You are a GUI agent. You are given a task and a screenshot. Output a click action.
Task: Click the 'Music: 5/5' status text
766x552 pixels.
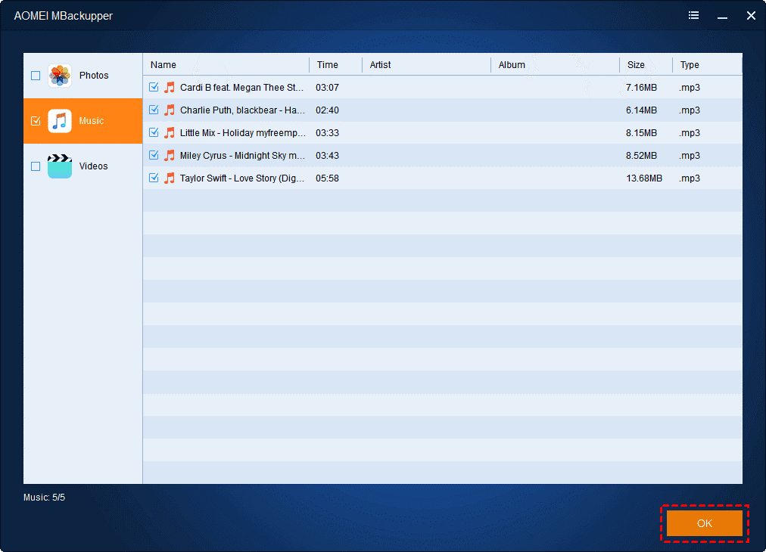coord(44,498)
